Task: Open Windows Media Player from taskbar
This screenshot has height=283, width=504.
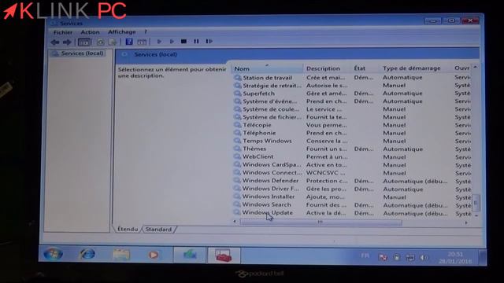Action: pyautogui.click(x=154, y=255)
